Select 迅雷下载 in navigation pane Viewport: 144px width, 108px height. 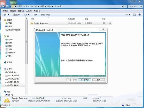click(12, 53)
